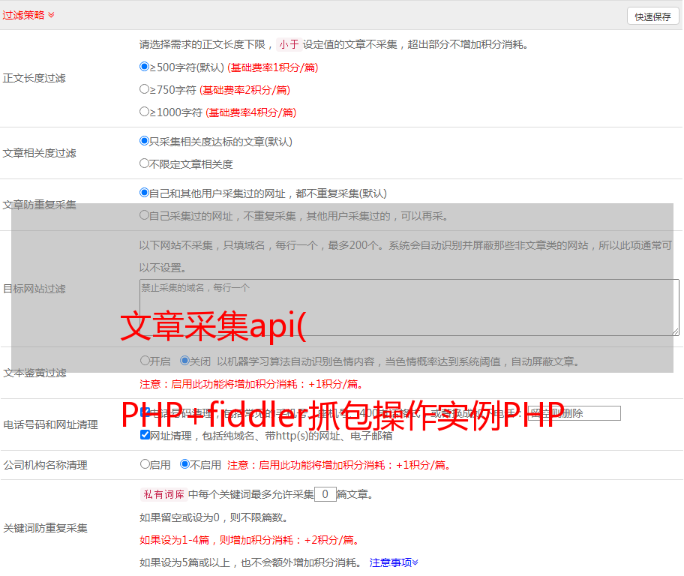Select 不启用 for 公司机构名称清理
The image size is (684, 576).
pyautogui.click(x=184, y=464)
